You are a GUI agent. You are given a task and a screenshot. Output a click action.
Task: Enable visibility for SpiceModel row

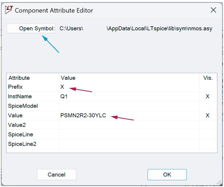click(207, 106)
